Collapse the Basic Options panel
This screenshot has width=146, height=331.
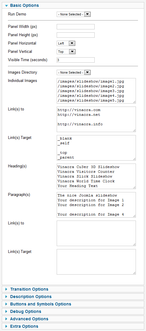(x=24, y=5)
